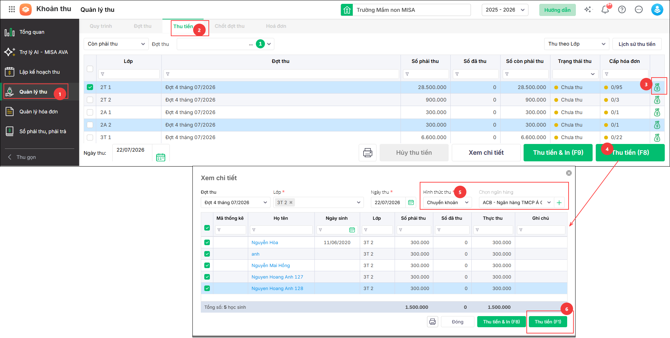Uncheck the checkbox for Nguyễn Mai Hồng

(207, 265)
